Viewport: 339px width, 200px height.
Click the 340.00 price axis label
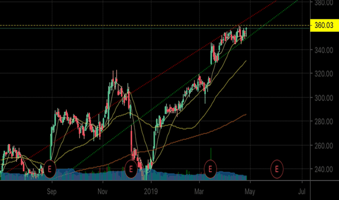[x=324, y=50]
